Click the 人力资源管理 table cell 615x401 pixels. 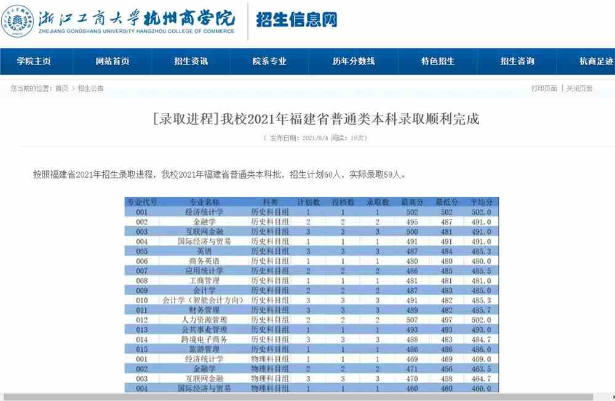point(204,320)
